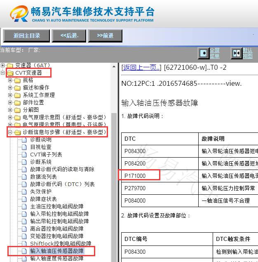Open Shiftlock控制电磁阀故障 page

(61, 243)
